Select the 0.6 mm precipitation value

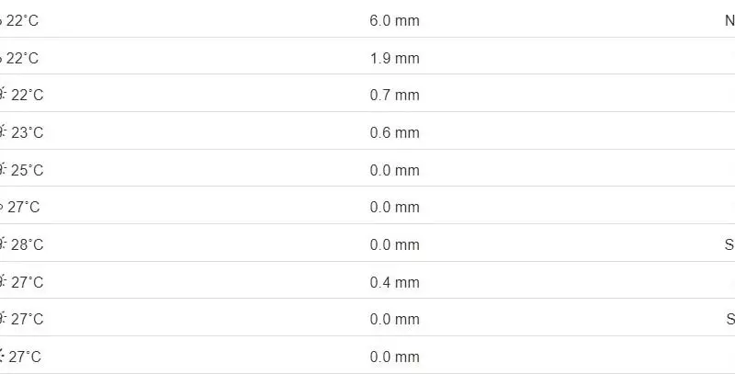(x=394, y=132)
